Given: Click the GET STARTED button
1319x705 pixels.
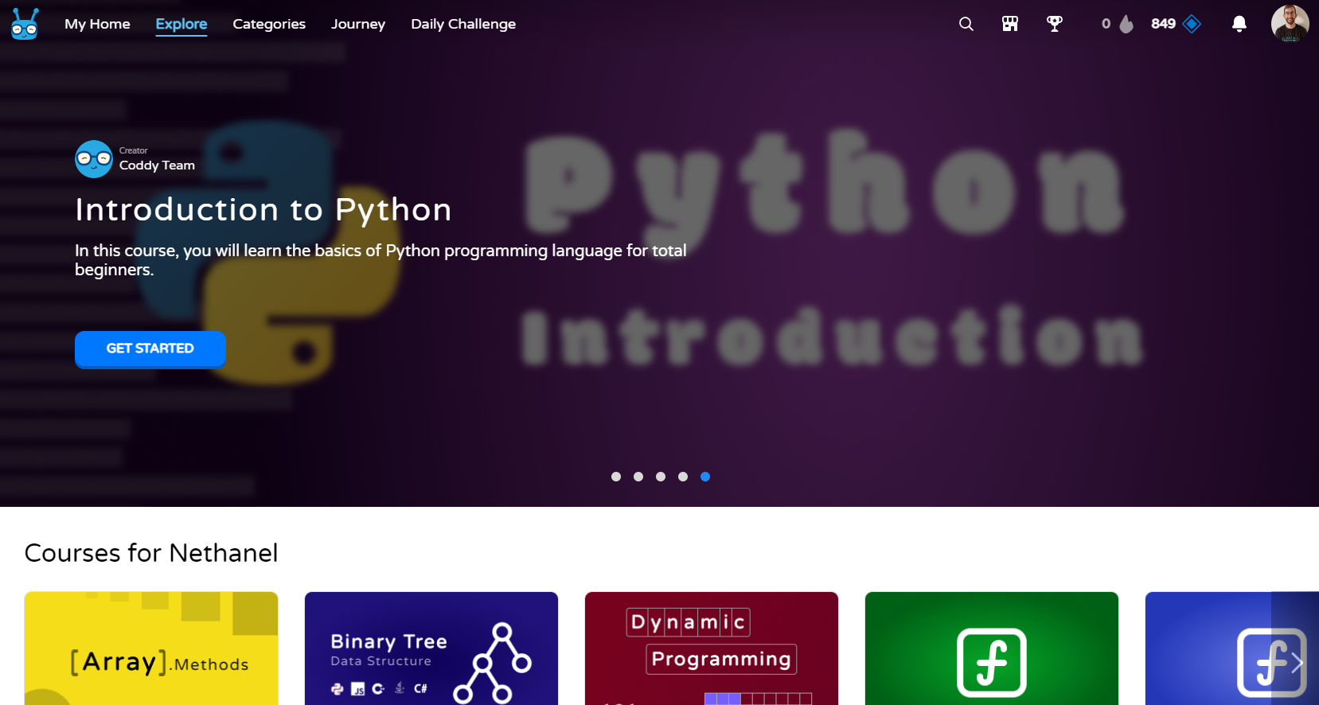Looking at the screenshot, I should click(x=150, y=349).
